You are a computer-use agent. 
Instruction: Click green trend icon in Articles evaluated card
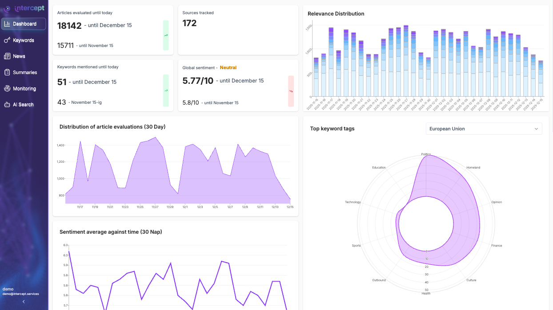coord(166,35)
